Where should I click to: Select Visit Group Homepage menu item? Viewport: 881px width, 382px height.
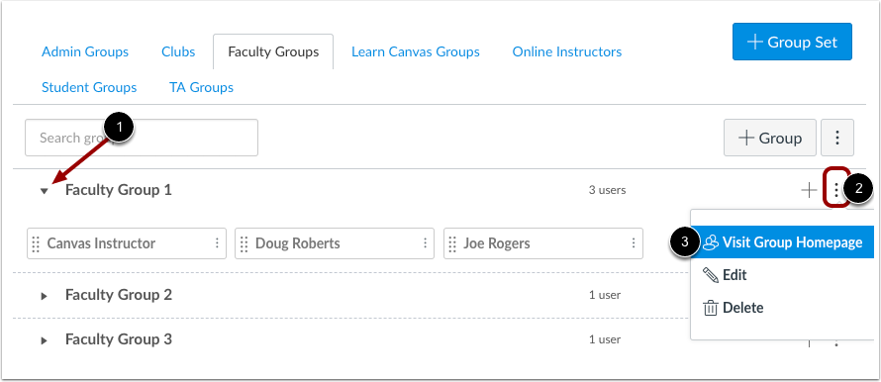point(782,242)
